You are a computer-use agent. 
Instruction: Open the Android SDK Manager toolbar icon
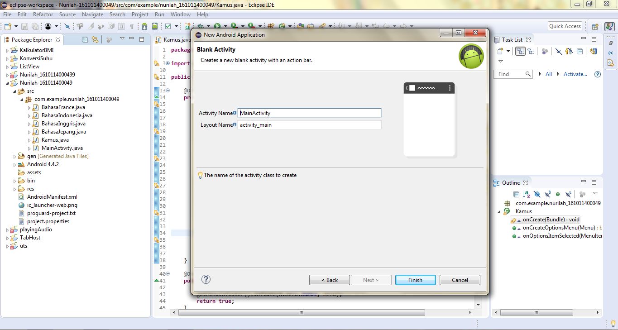point(144,26)
